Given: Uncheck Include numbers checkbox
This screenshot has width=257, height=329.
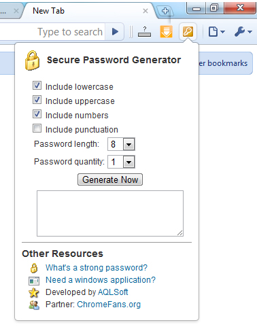Looking at the screenshot, I should coord(37,114).
